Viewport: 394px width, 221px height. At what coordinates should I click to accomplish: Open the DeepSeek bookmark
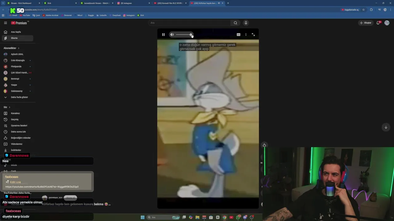pos(115,15)
